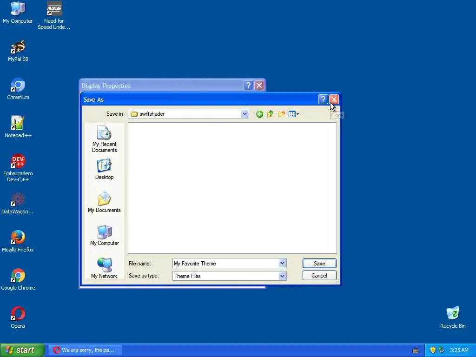Switch to the Opera taskbar window
Screen dimensions: 476x357
pyautogui.click(x=86, y=350)
